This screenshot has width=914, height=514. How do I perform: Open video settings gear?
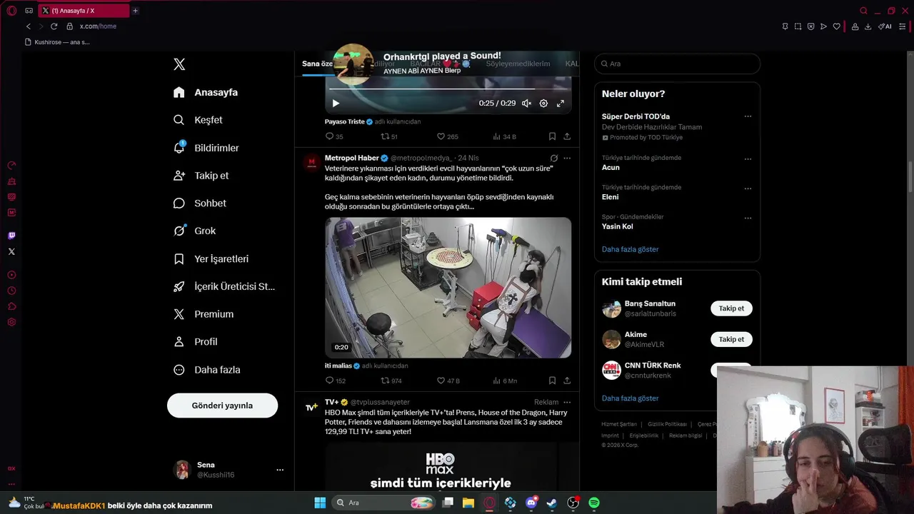click(543, 104)
